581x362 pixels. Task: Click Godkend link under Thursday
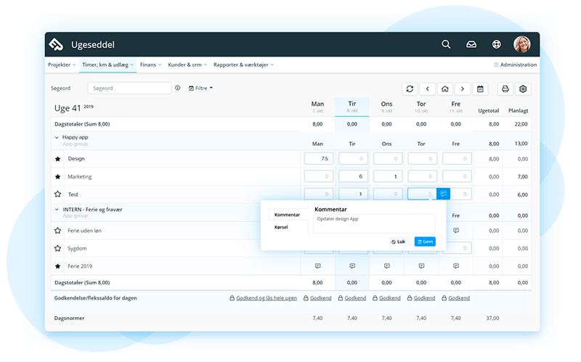[x=421, y=298]
